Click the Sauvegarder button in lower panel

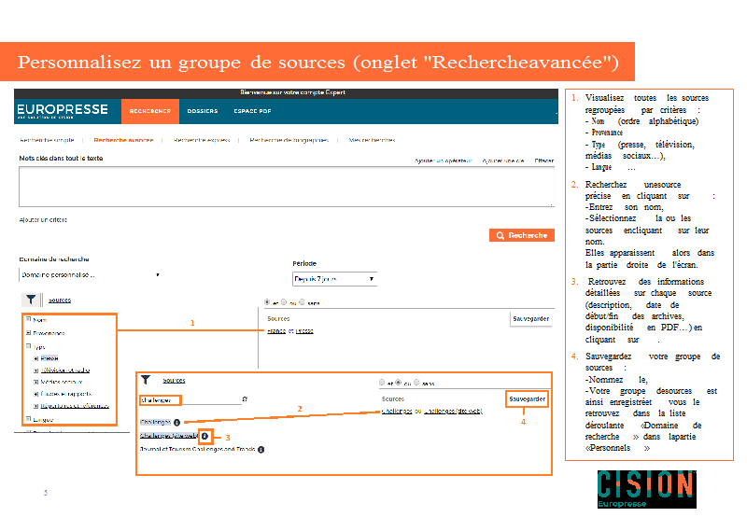[x=527, y=398]
